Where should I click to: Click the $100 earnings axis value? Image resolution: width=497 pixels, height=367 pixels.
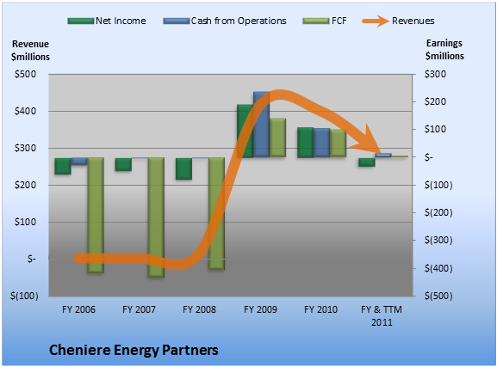[x=435, y=129]
